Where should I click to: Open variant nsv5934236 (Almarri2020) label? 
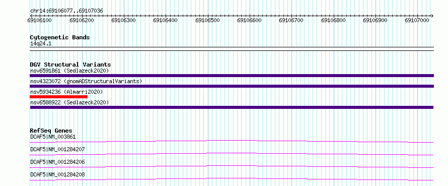click(x=66, y=92)
